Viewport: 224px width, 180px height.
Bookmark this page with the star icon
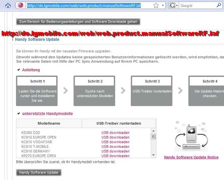[156, 6]
